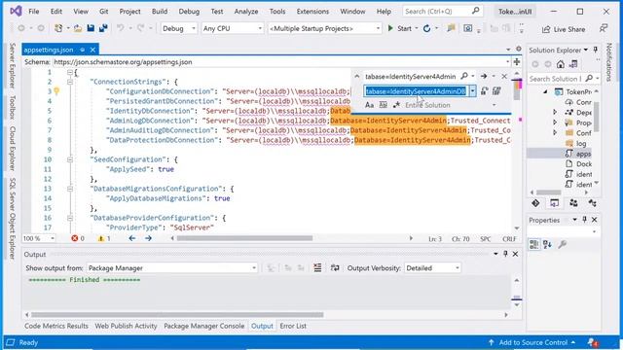Navigate forward with the right arrow
Image resolution: width=623 pixels, height=350 pixels.
pyautogui.click(x=148, y=238)
